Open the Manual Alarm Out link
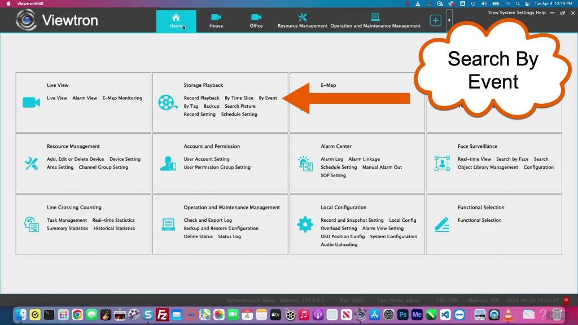The height and width of the screenshot is (325, 578). (x=382, y=167)
